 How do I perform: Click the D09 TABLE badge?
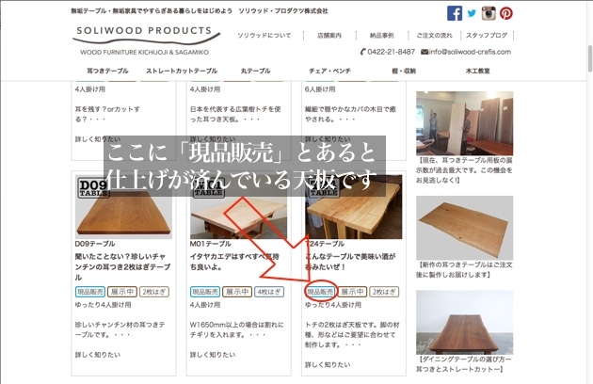(x=93, y=187)
